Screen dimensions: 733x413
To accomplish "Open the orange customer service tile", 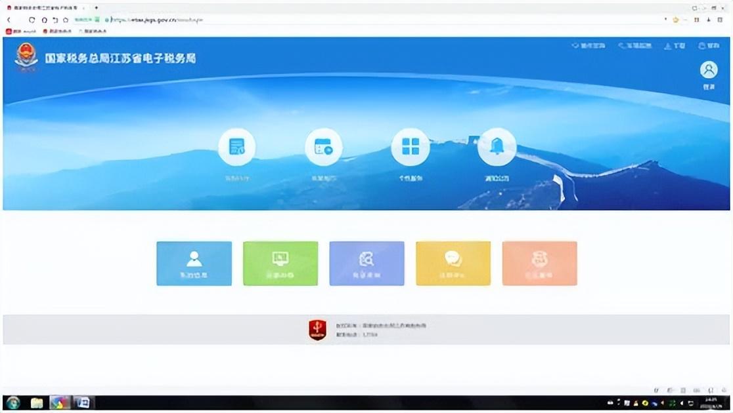I will pos(539,263).
